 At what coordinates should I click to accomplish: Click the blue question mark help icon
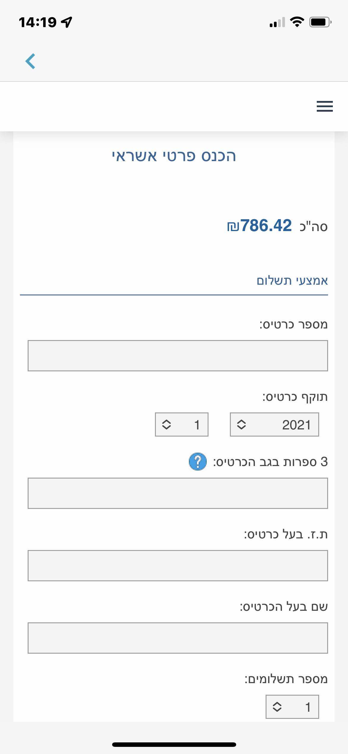tap(197, 462)
